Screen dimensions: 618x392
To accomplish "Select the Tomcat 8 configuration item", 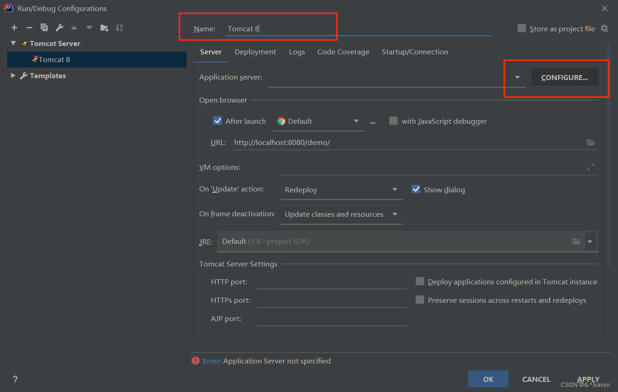I will (97, 59).
